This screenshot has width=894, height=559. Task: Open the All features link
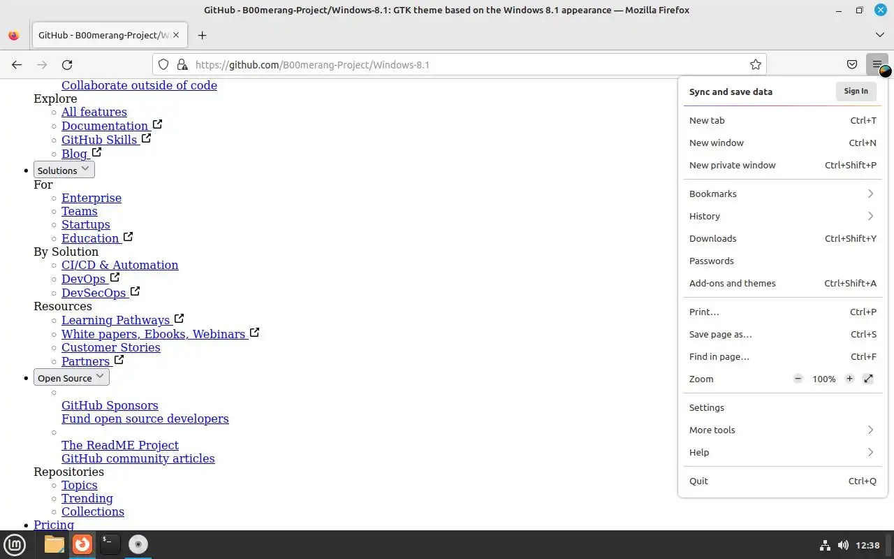(x=94, y=112)
